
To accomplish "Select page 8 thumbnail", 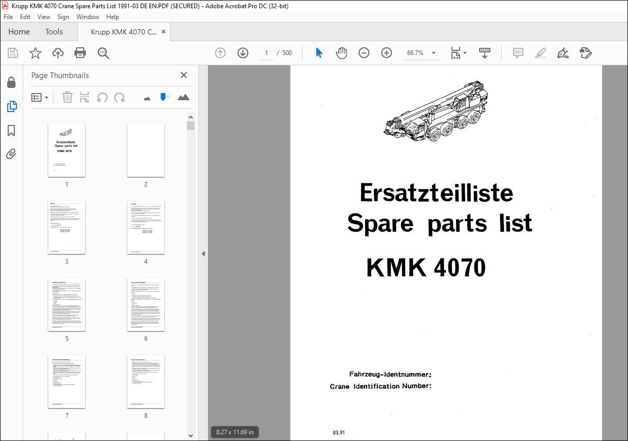I will (146, 381).
